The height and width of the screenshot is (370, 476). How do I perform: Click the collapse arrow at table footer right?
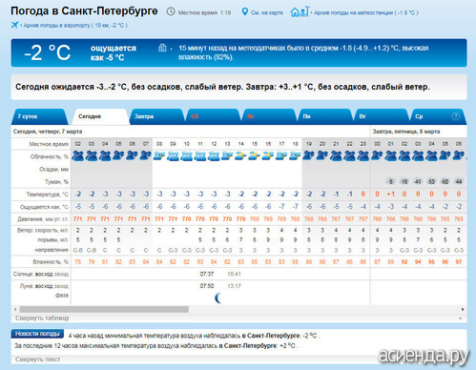461,318
